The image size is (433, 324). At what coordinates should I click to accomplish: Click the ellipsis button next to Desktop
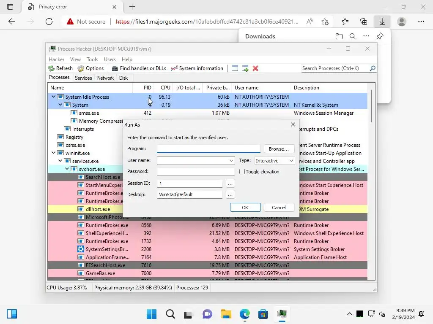[x=230, y=195]
